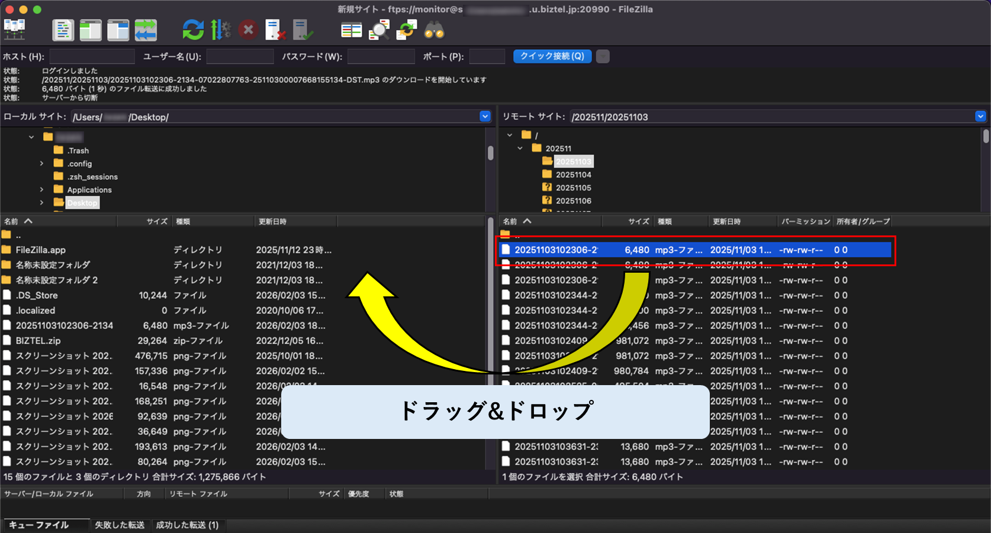Click the ホスト input field
The image size is (991, 533).
click(92, 57)
